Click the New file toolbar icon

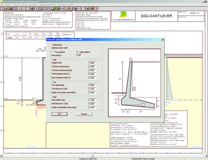[2, 9]
